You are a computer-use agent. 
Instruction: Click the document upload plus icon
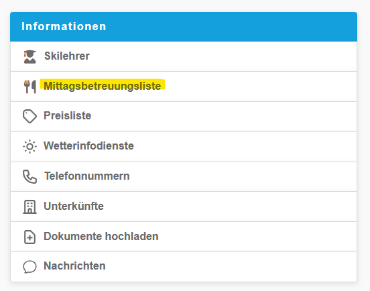29,237
